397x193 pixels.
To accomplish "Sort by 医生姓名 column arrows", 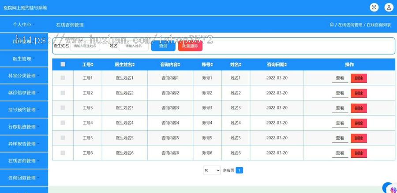I will (133, 65).
